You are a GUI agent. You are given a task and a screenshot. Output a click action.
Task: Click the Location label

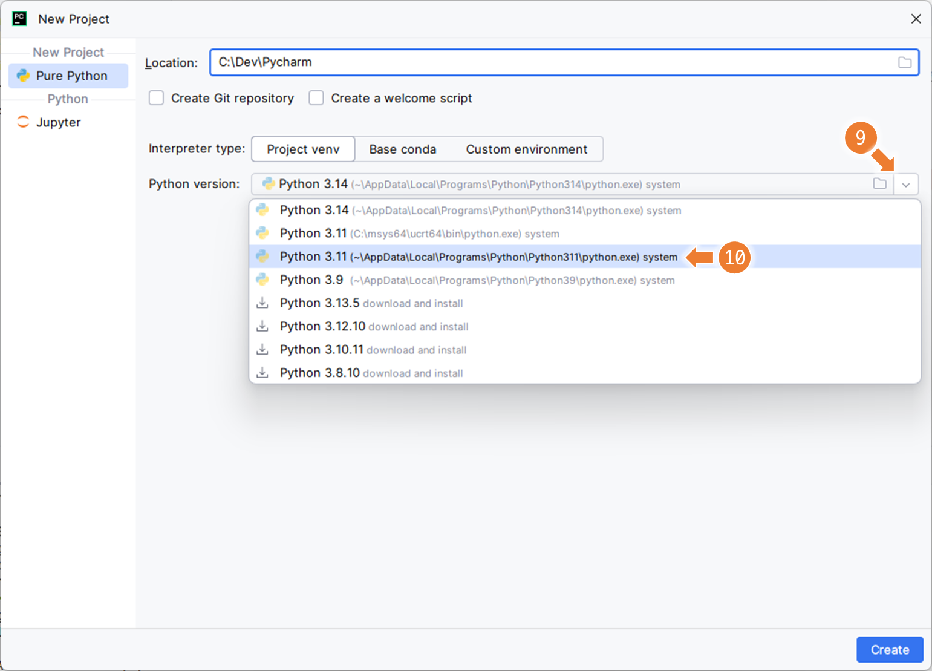171,63
